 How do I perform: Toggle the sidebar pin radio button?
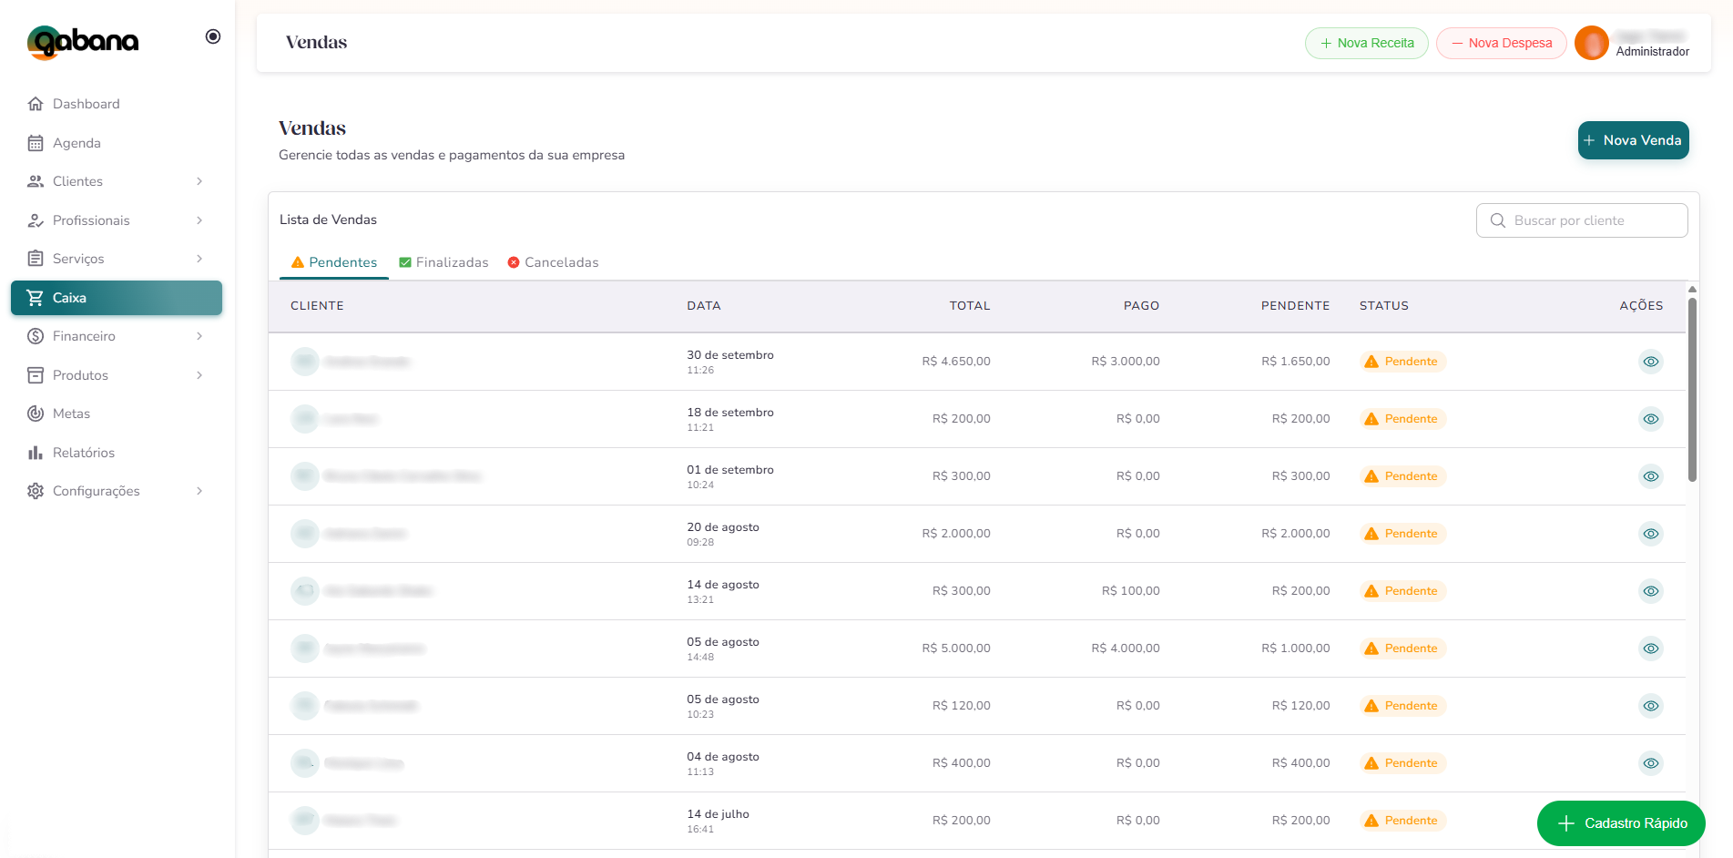pyautogui.click(x=213, y=36)
